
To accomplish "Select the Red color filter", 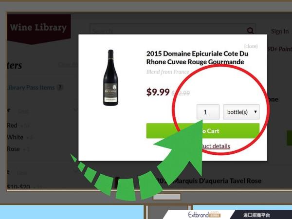I will coord(12,126).
